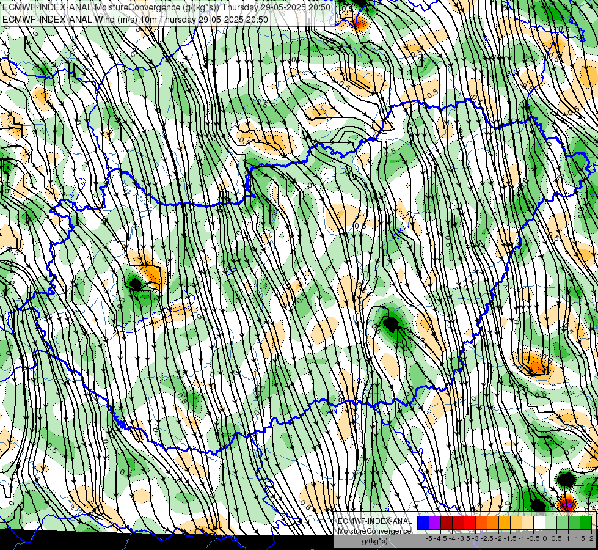
Task: Click the legend title ECMWF-INDEX-ANAL
Action: [x=375, y=521]
